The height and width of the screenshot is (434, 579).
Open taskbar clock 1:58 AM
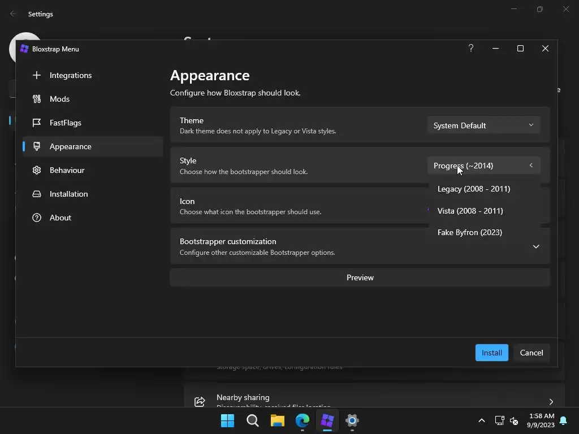pyautogui.click(x=541, y=420)
